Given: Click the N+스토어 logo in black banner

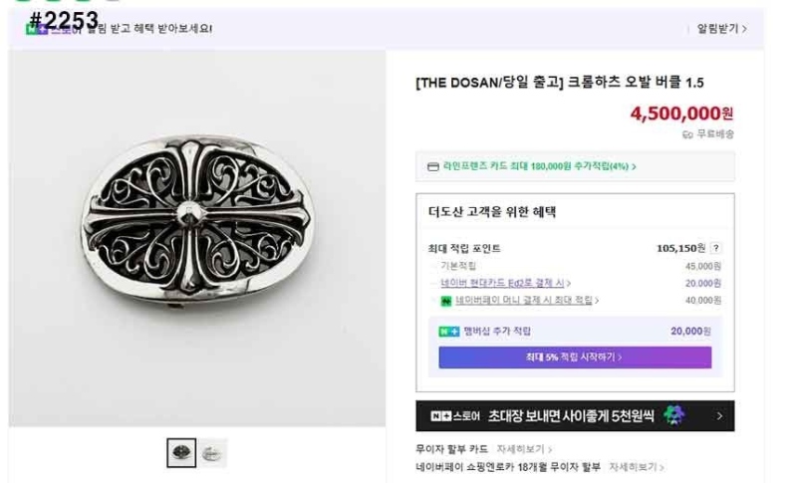Looking at the screenshot, I should point(455,416).
